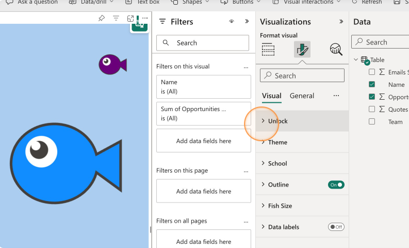
Task: Open options for Filters on all pages
Action: coord(246,222)
